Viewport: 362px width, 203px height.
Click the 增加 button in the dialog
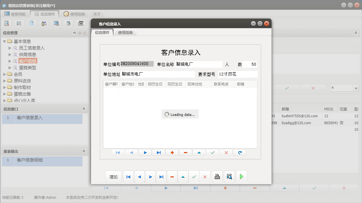pyautogui.click(x=113, y=176)
